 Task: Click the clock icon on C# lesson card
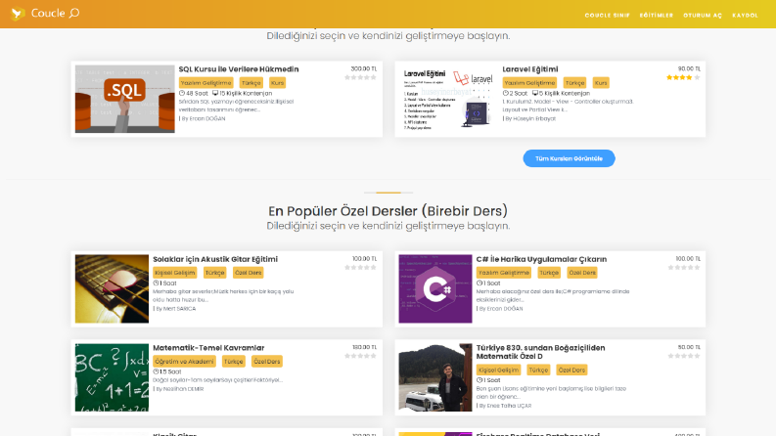(479, 283)
